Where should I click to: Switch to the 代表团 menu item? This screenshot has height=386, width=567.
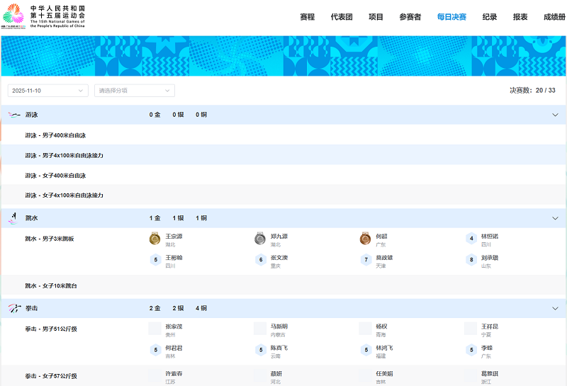[x=342, y=17]
